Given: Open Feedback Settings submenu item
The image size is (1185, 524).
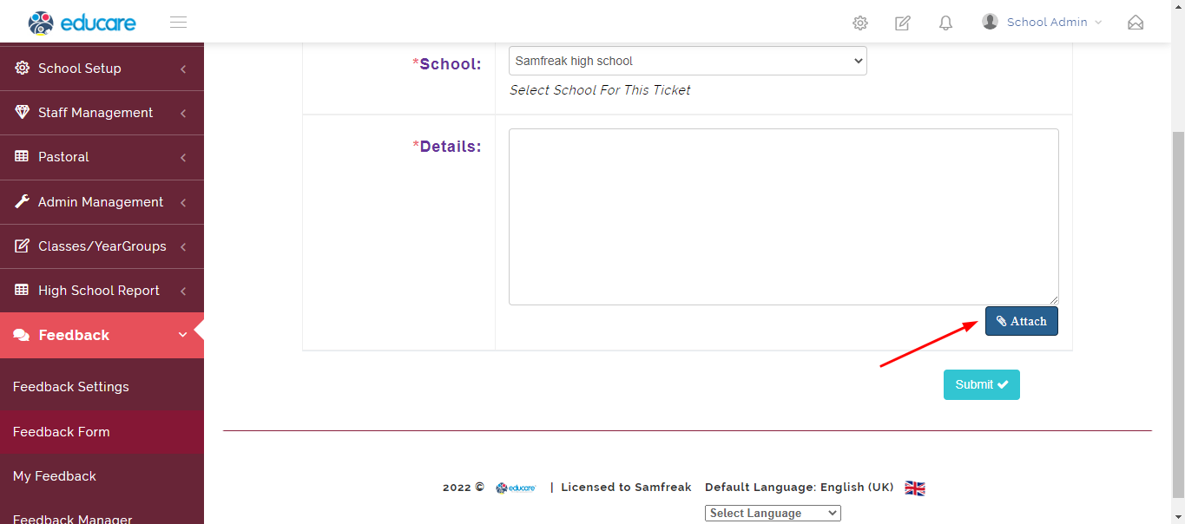Looking at the screenshot, I should point(102,387).
